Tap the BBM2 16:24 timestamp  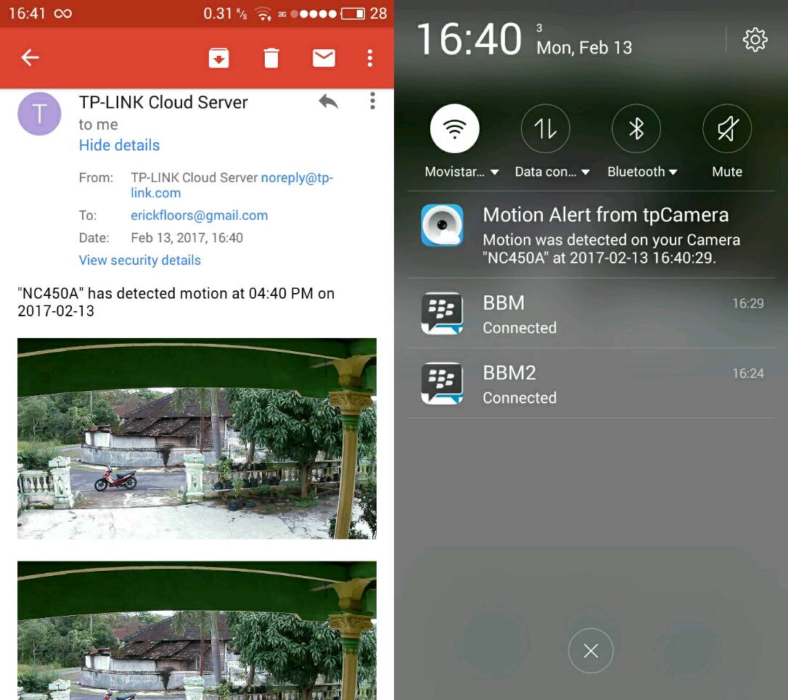(748, 374)
